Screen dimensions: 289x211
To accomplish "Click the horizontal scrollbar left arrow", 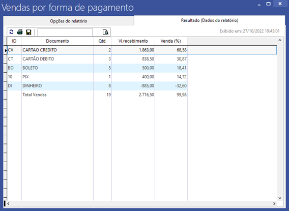I will [8, 204].
